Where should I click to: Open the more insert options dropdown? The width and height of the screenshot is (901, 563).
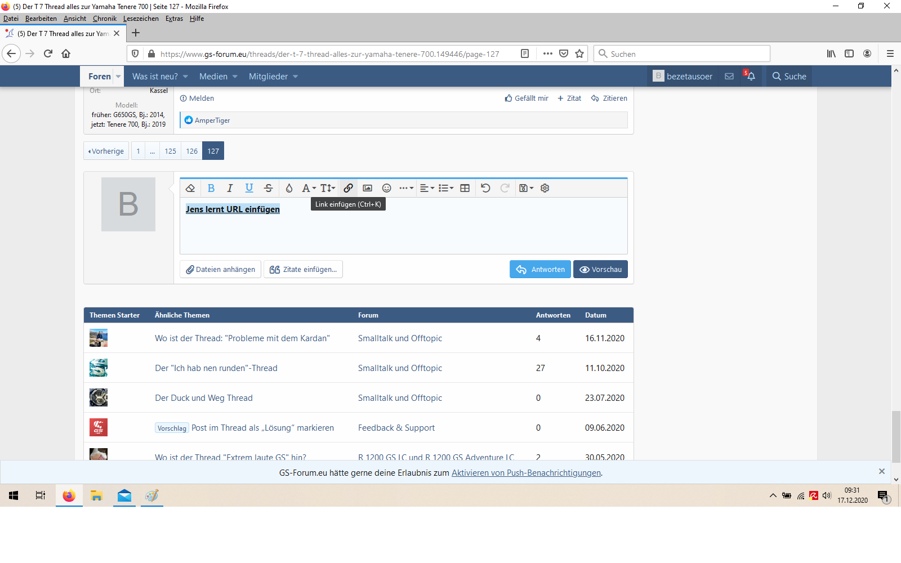(406, 188)
